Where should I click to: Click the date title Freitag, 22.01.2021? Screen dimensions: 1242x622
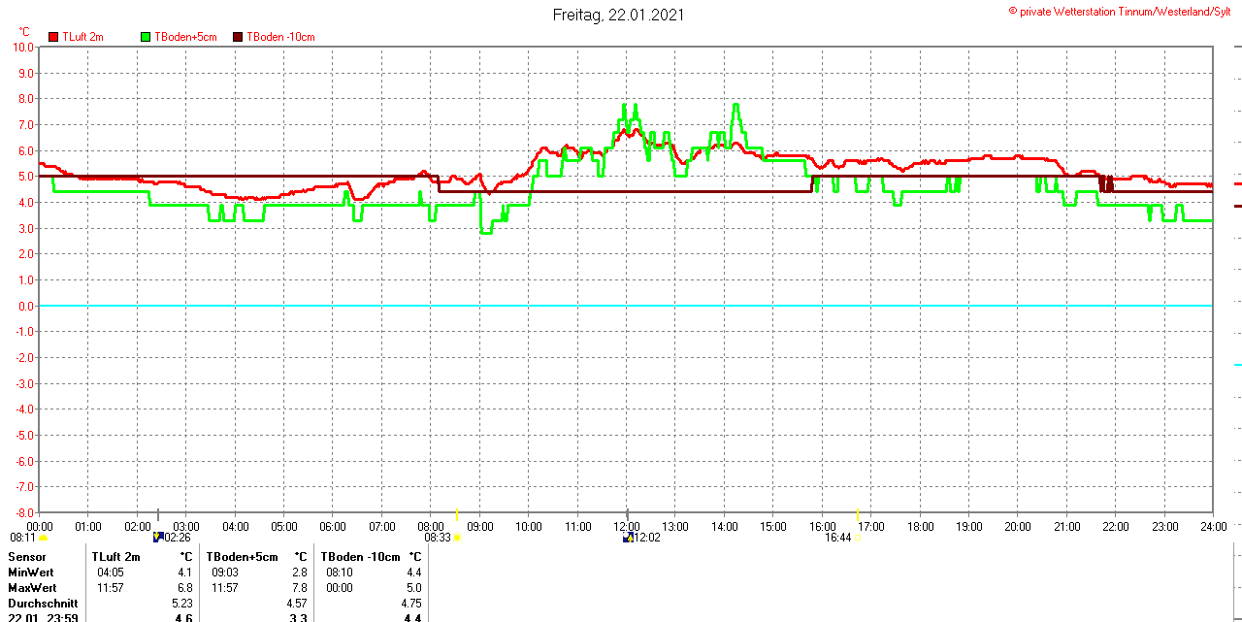(x=618, y=15)
